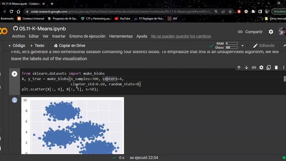Go to browser home page
This screenshot has height=161, width=286.
pyautogui.click(x=18, y=12)
